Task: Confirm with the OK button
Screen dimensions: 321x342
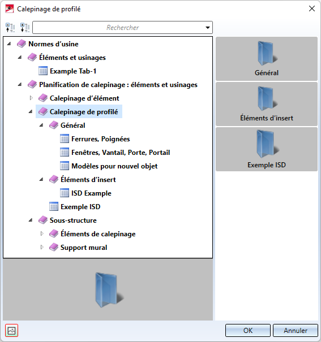Action: 247,331
